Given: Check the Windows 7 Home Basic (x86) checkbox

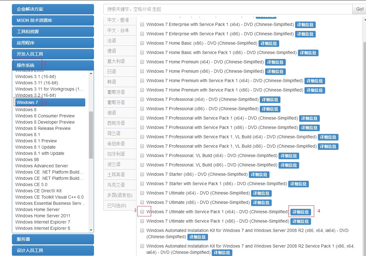Looking at the screenshot, I should 142,43.
